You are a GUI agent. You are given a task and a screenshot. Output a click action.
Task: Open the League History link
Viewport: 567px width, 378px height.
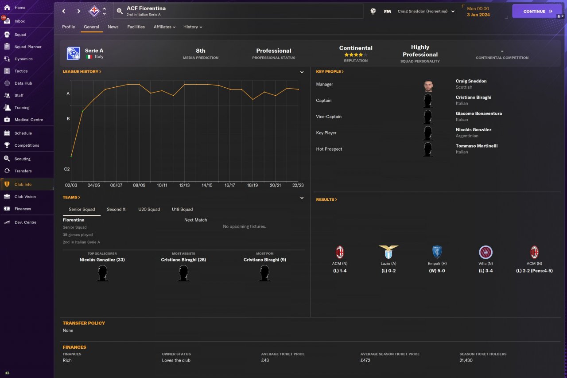tap(82, 72)
